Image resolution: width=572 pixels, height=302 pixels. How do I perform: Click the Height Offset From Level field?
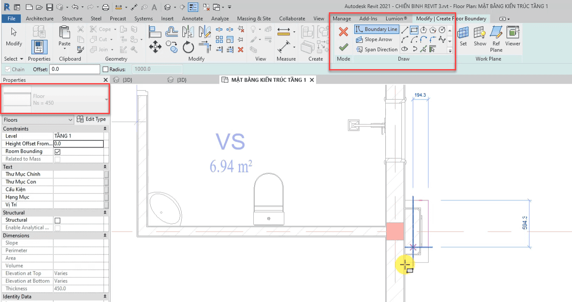coord(78,144)
